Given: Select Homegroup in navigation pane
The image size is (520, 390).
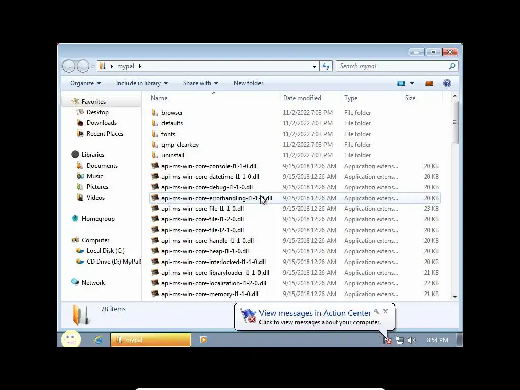Looking at the screenshot, I should (98, 219).
